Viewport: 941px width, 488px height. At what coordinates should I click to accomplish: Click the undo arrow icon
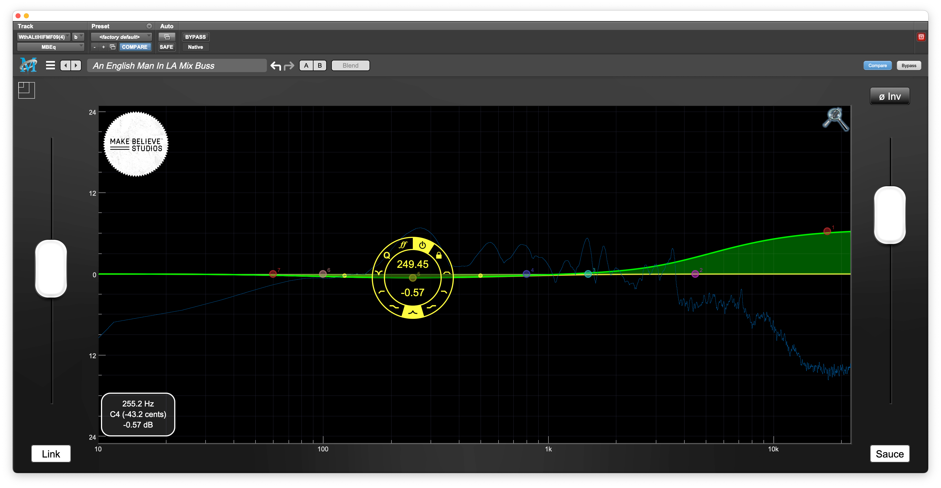click(x=276, y=66)
